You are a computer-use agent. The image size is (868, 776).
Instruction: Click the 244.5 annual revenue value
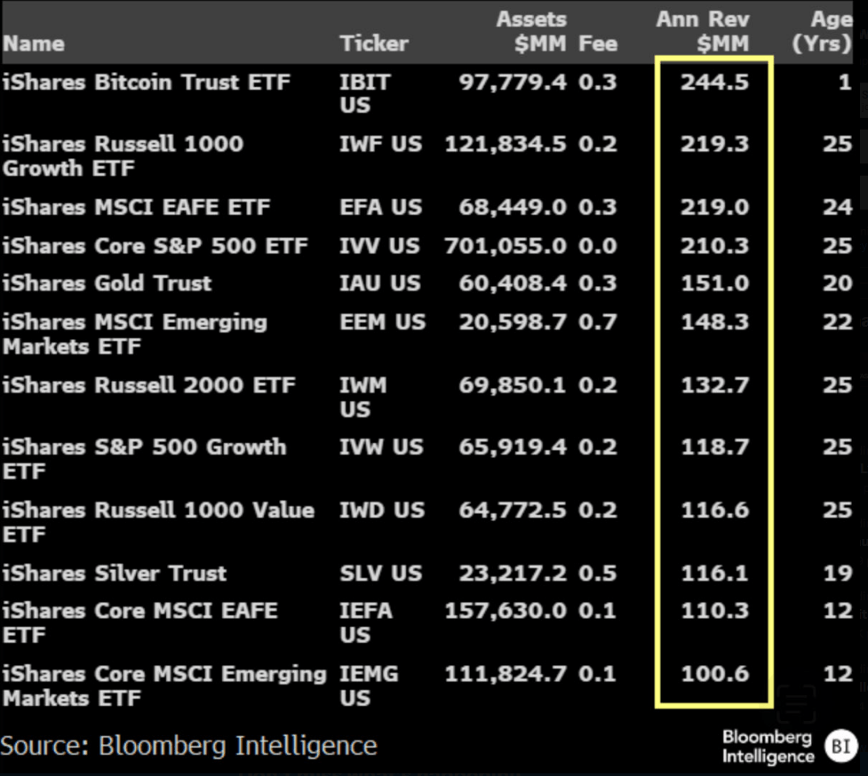[714, 83]
